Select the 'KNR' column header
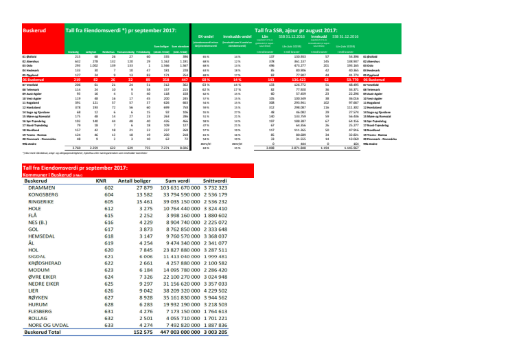 pos(101,181)
